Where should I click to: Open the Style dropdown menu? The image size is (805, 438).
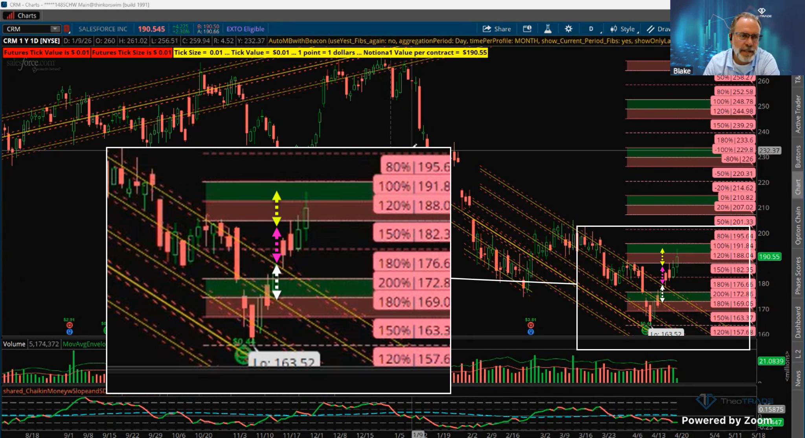tap(623, 29)
